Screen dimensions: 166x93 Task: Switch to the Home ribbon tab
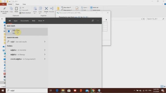click(x=10, y=4)
